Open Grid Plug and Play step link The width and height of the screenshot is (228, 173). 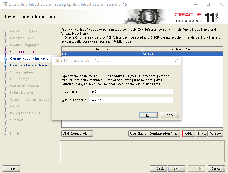(24, 52)
